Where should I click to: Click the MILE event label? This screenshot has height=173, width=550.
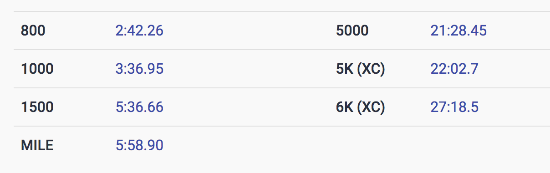37,146
